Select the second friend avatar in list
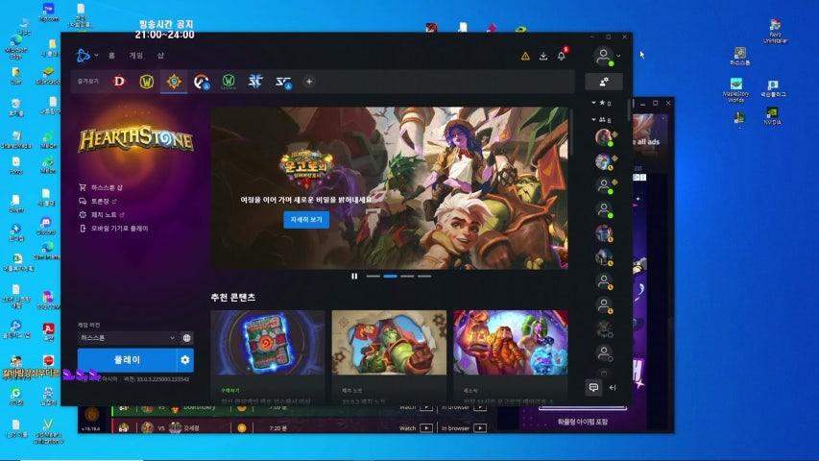This screenshot has height=461, width=819. point(604,161)
